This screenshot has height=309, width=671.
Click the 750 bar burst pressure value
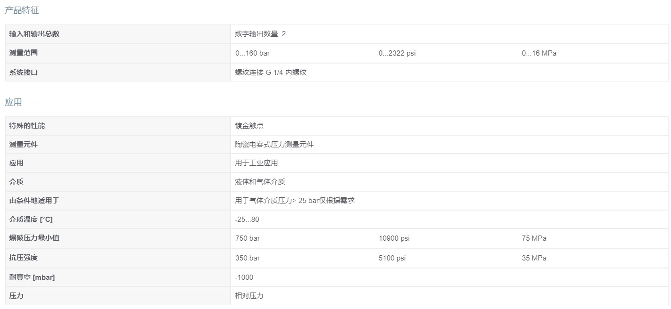coord(248,238)
